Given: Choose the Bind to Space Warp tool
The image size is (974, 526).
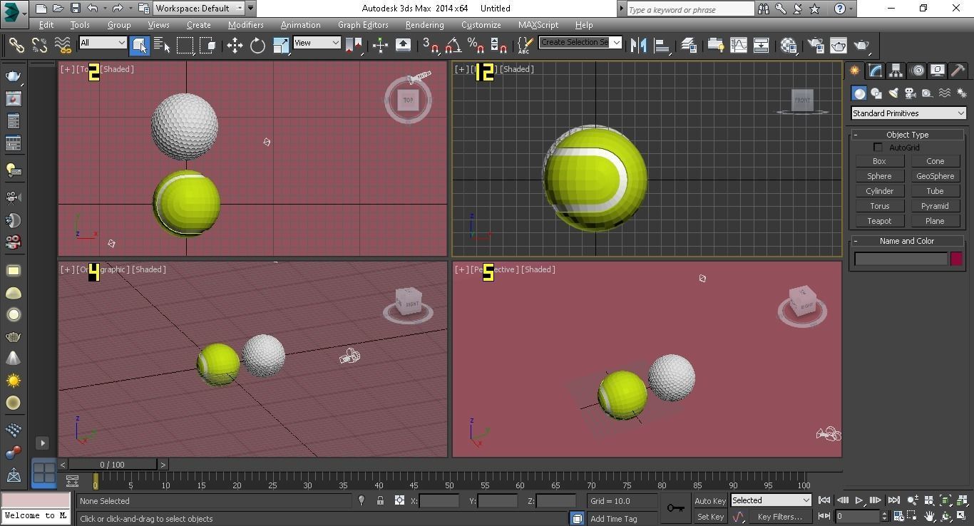Looking at the screenshot, I should tap(63, 46).
